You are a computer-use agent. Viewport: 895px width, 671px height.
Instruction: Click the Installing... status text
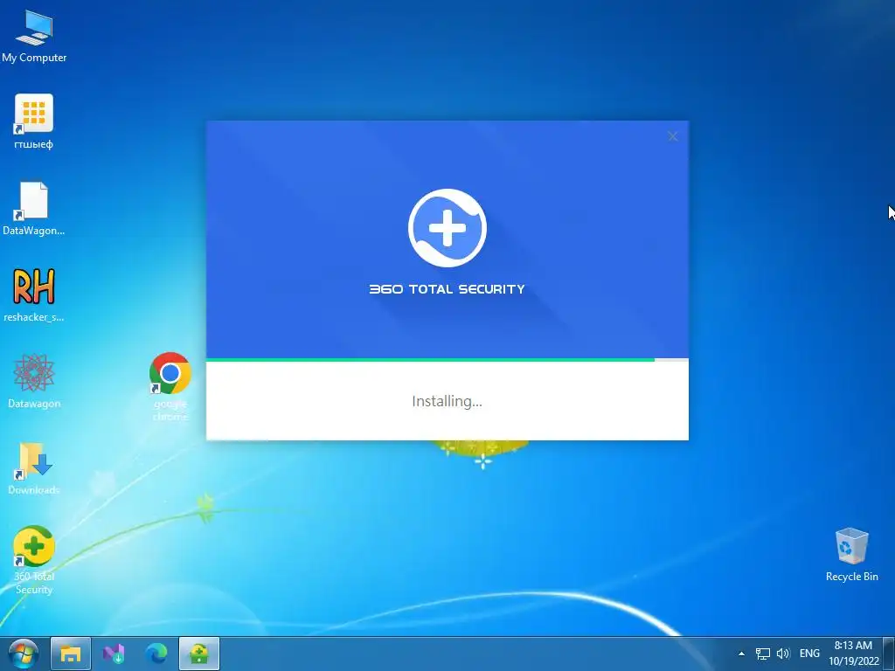[447, 401]
